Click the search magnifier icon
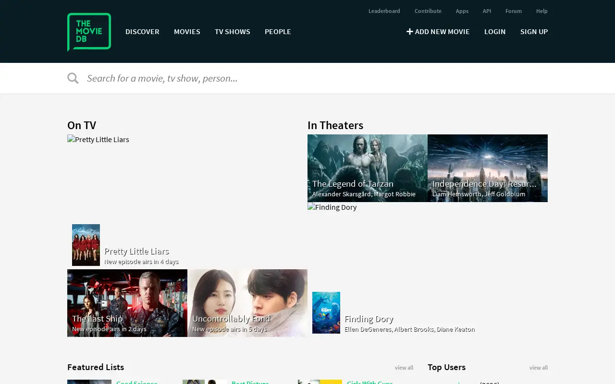Image resolution: width=615 pixels, height=384 pixels. 73,78
